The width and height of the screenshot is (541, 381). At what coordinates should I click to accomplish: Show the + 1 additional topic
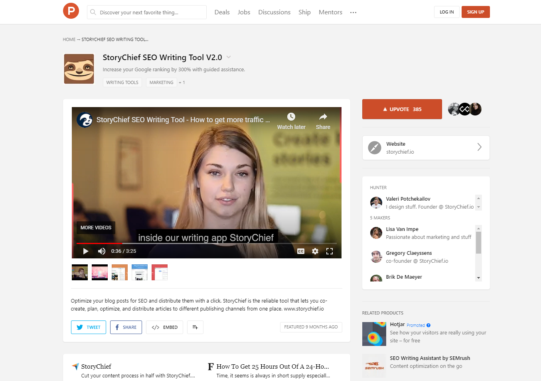pyautogui.click(x=182, y=82)
